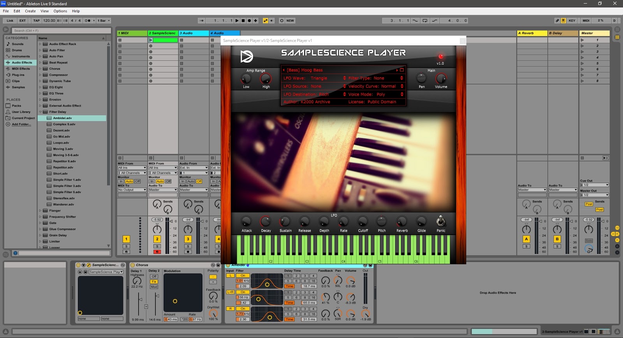This screenshot has height=338, width=623.
Task: Open the quantization 1 Bar dropdown
Action: tap(104, 21)
